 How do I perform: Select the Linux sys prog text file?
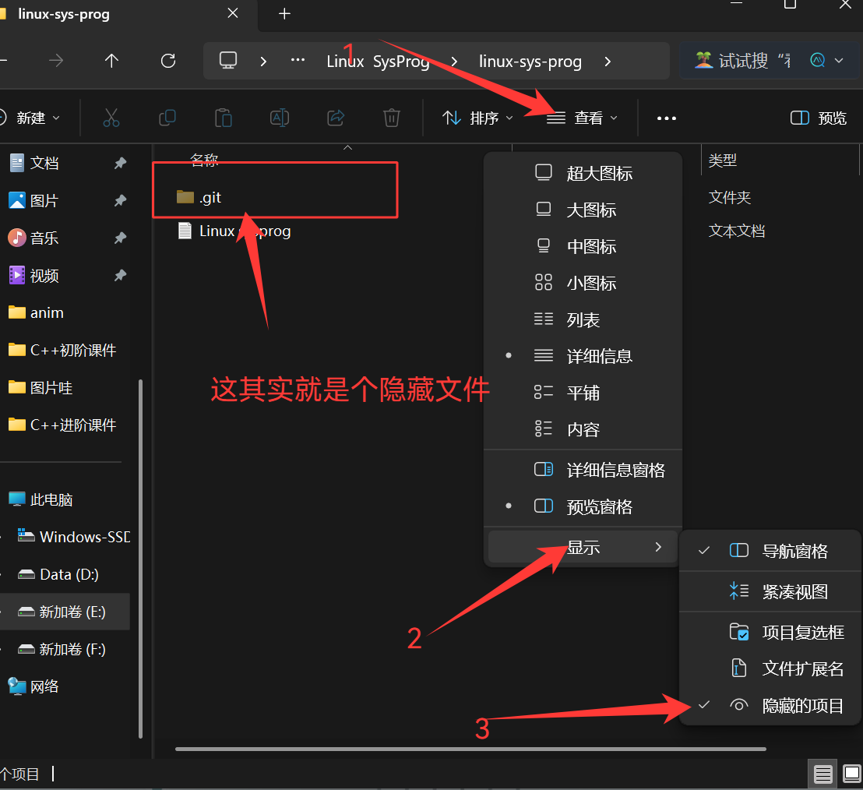(x=234, y=231)
